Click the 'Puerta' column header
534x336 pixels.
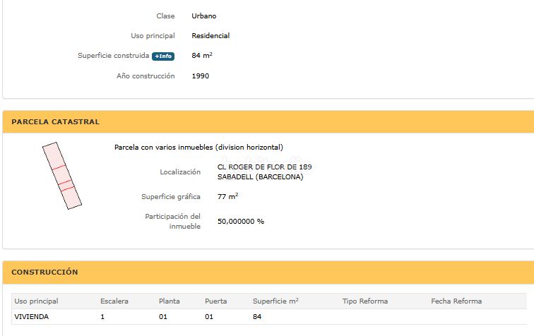215,301
